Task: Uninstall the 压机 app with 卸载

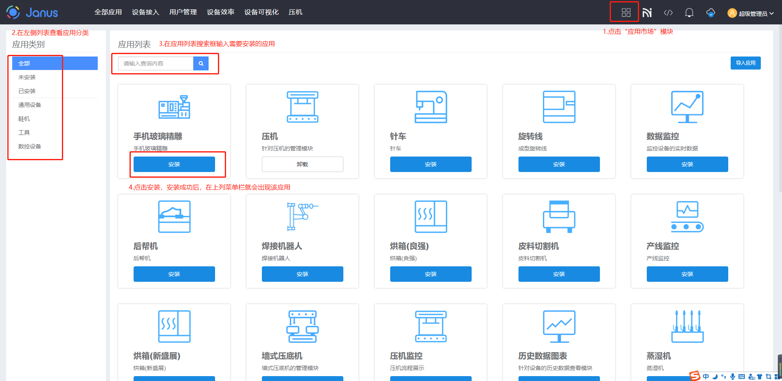Action: (x=303, y=164)
